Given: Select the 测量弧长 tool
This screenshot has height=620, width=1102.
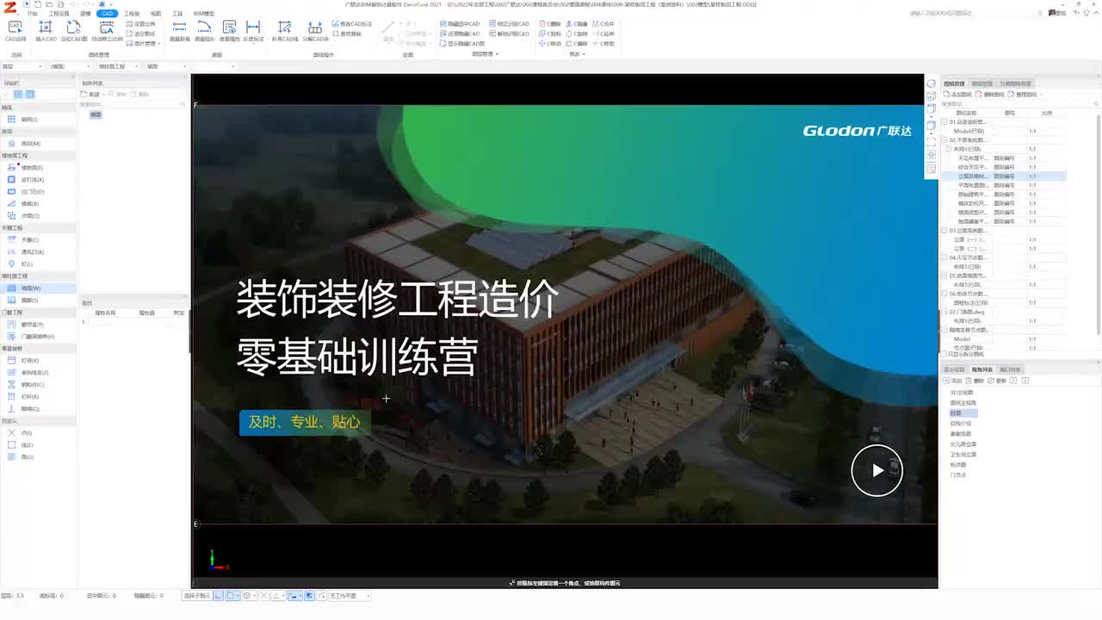Looking at the screenshot, I should [204, 32].
